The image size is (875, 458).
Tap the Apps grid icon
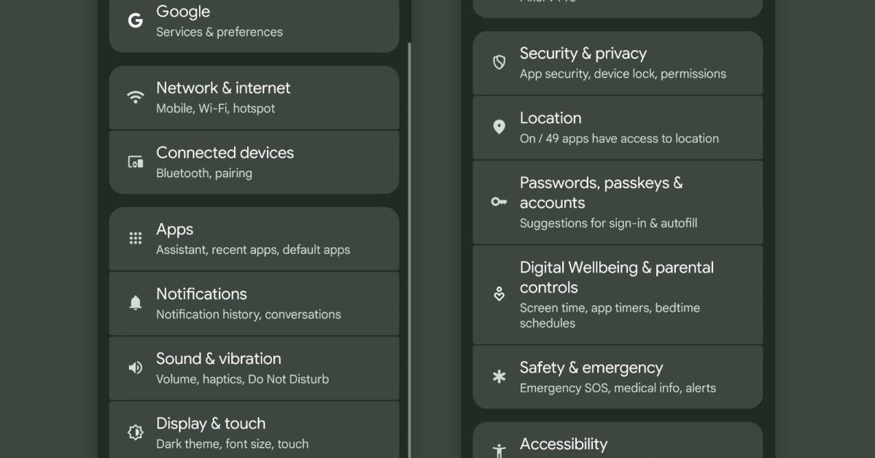(x=136, y=238)
